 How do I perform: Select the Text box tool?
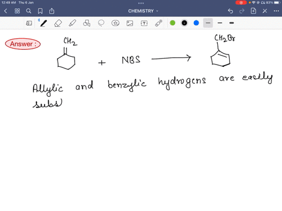(144, 23)
